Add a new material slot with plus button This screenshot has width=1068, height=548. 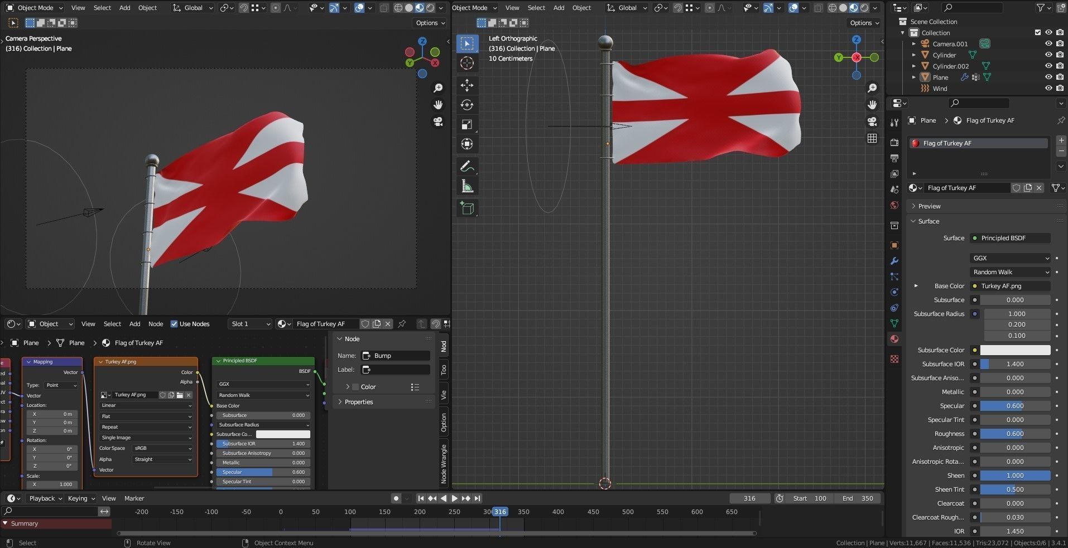(x=1061, y=140)
